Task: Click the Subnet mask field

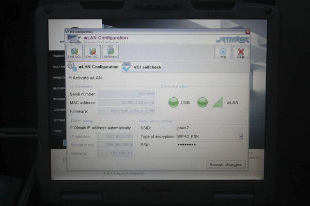Action: 115,145
